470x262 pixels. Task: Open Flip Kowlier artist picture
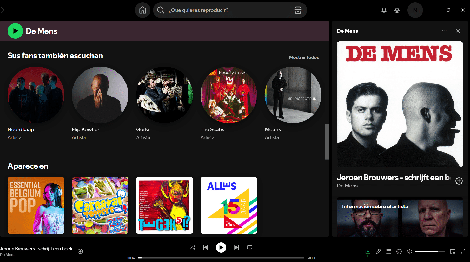point(100,95)
